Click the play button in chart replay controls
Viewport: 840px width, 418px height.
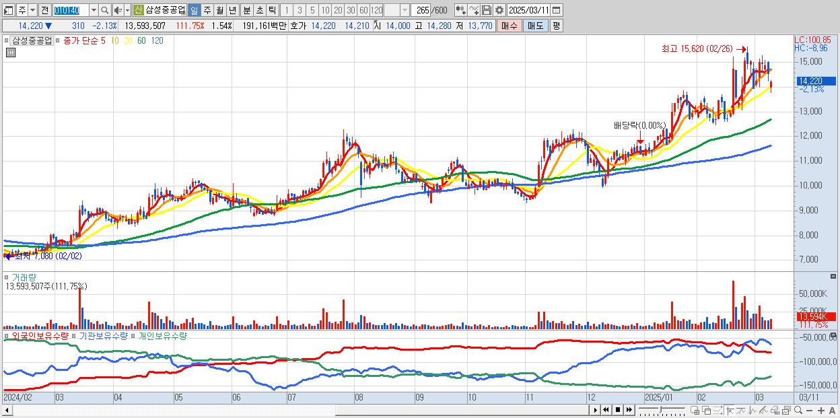point(595,410)
